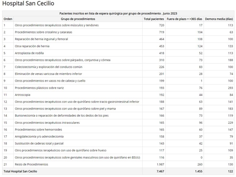Click Bunionectomía procedure row text
Image resolution: width=236 pixels, height=177 pixels.
[62, 116]
